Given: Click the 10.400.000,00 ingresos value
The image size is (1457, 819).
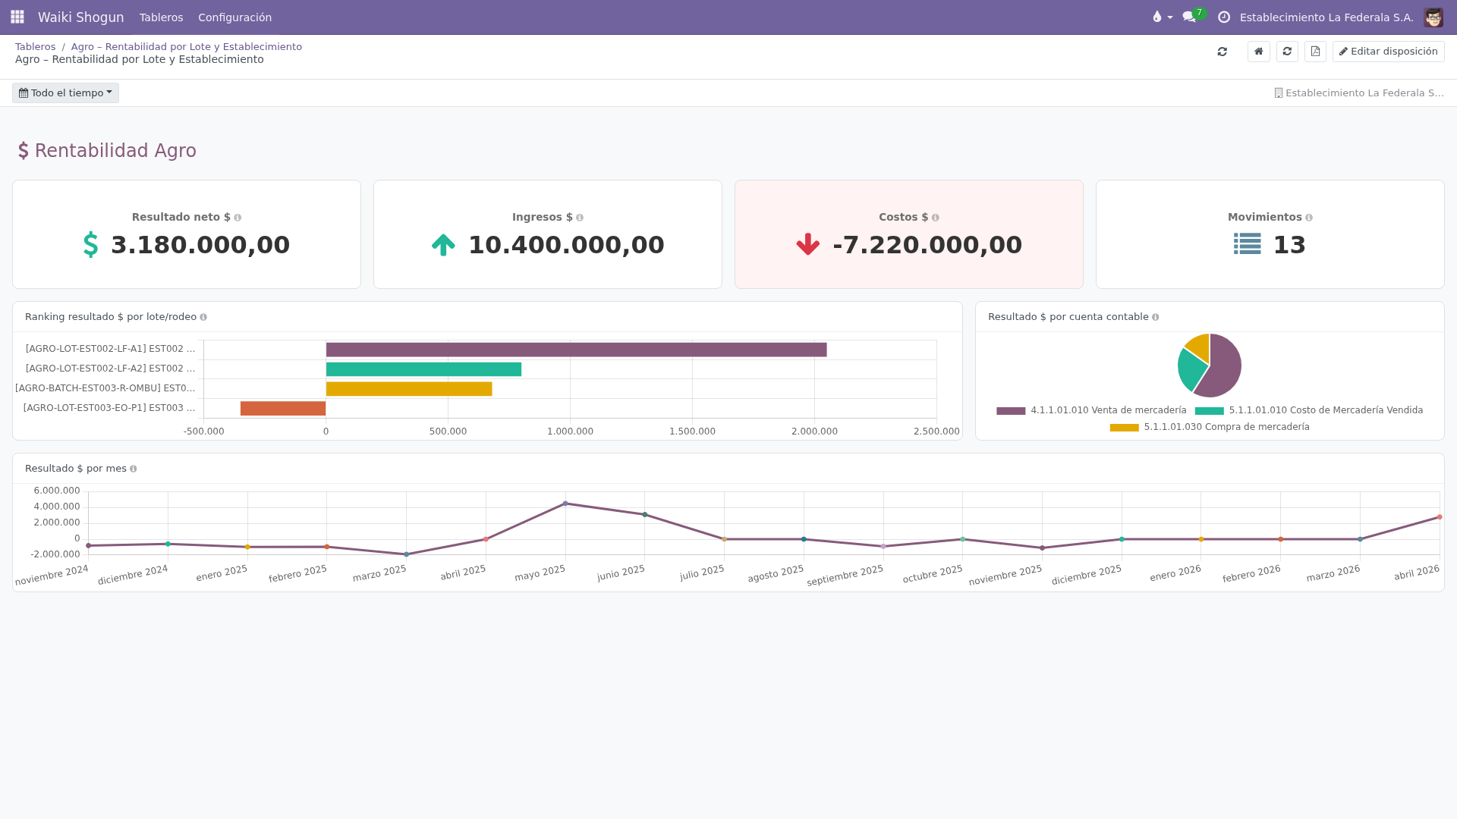Looking at the screenshot, I should tap(566, 245).
